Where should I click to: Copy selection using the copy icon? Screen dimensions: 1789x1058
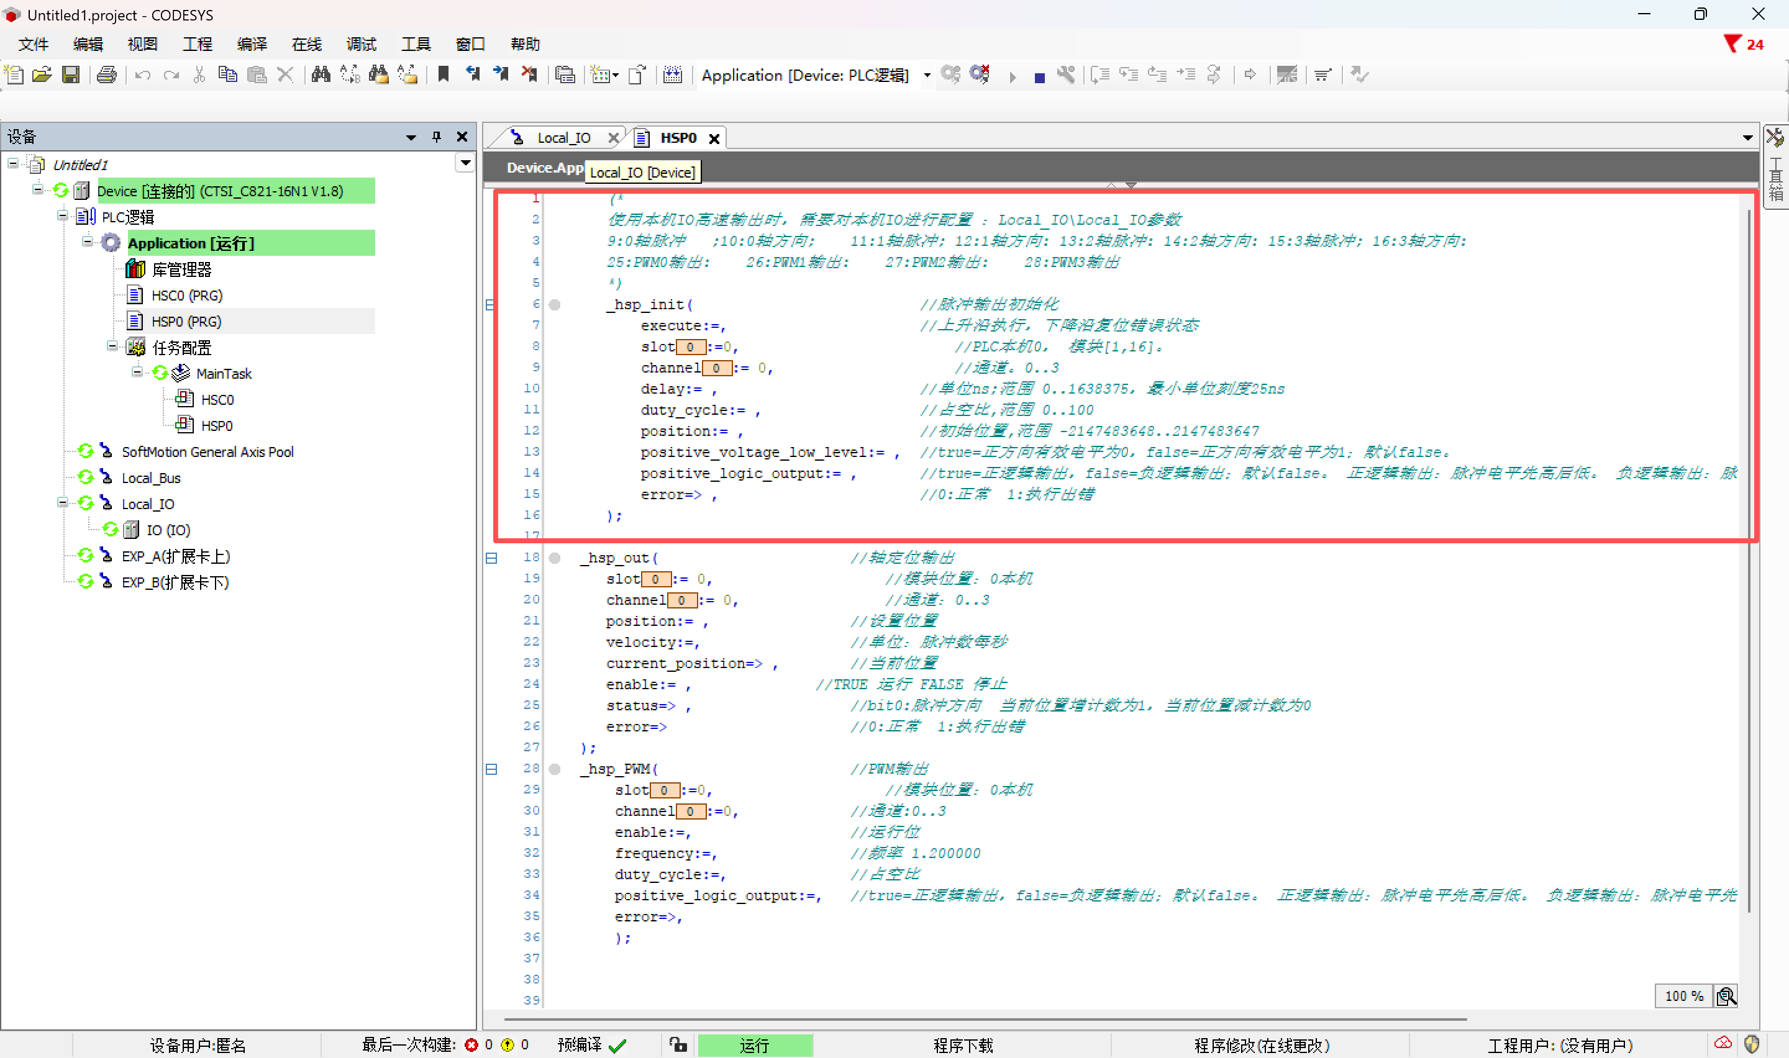click(227, 74)
